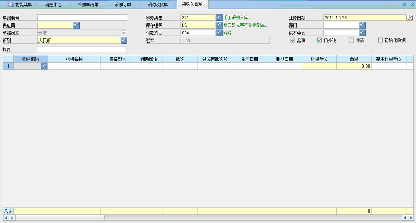
Task: Toggle the 含税 (tax included) checkbox
Action: coord(293,40)
